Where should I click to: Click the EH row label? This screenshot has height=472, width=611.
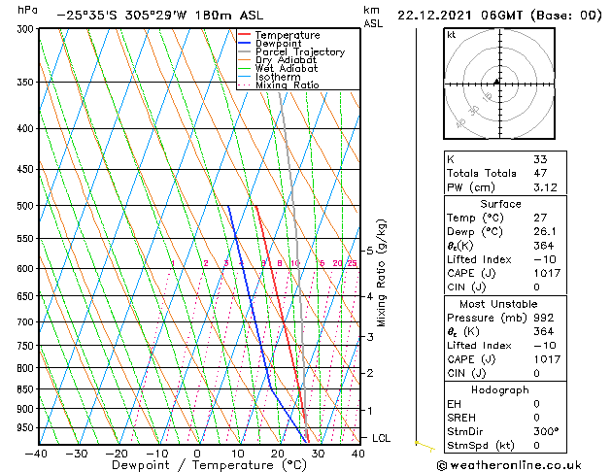[x=454, y=404]
